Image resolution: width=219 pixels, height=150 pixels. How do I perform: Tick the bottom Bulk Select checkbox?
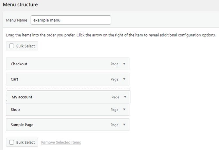(12, 142)
